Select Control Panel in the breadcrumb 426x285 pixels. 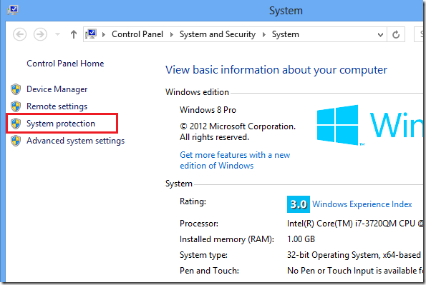(x=137, y=34)
